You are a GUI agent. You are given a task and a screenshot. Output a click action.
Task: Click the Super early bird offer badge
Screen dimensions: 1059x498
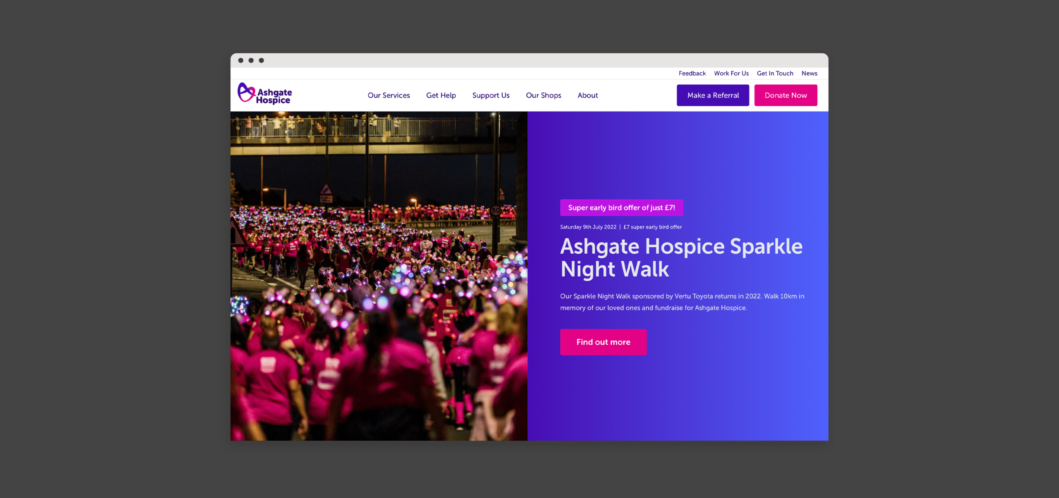point(621,208)
